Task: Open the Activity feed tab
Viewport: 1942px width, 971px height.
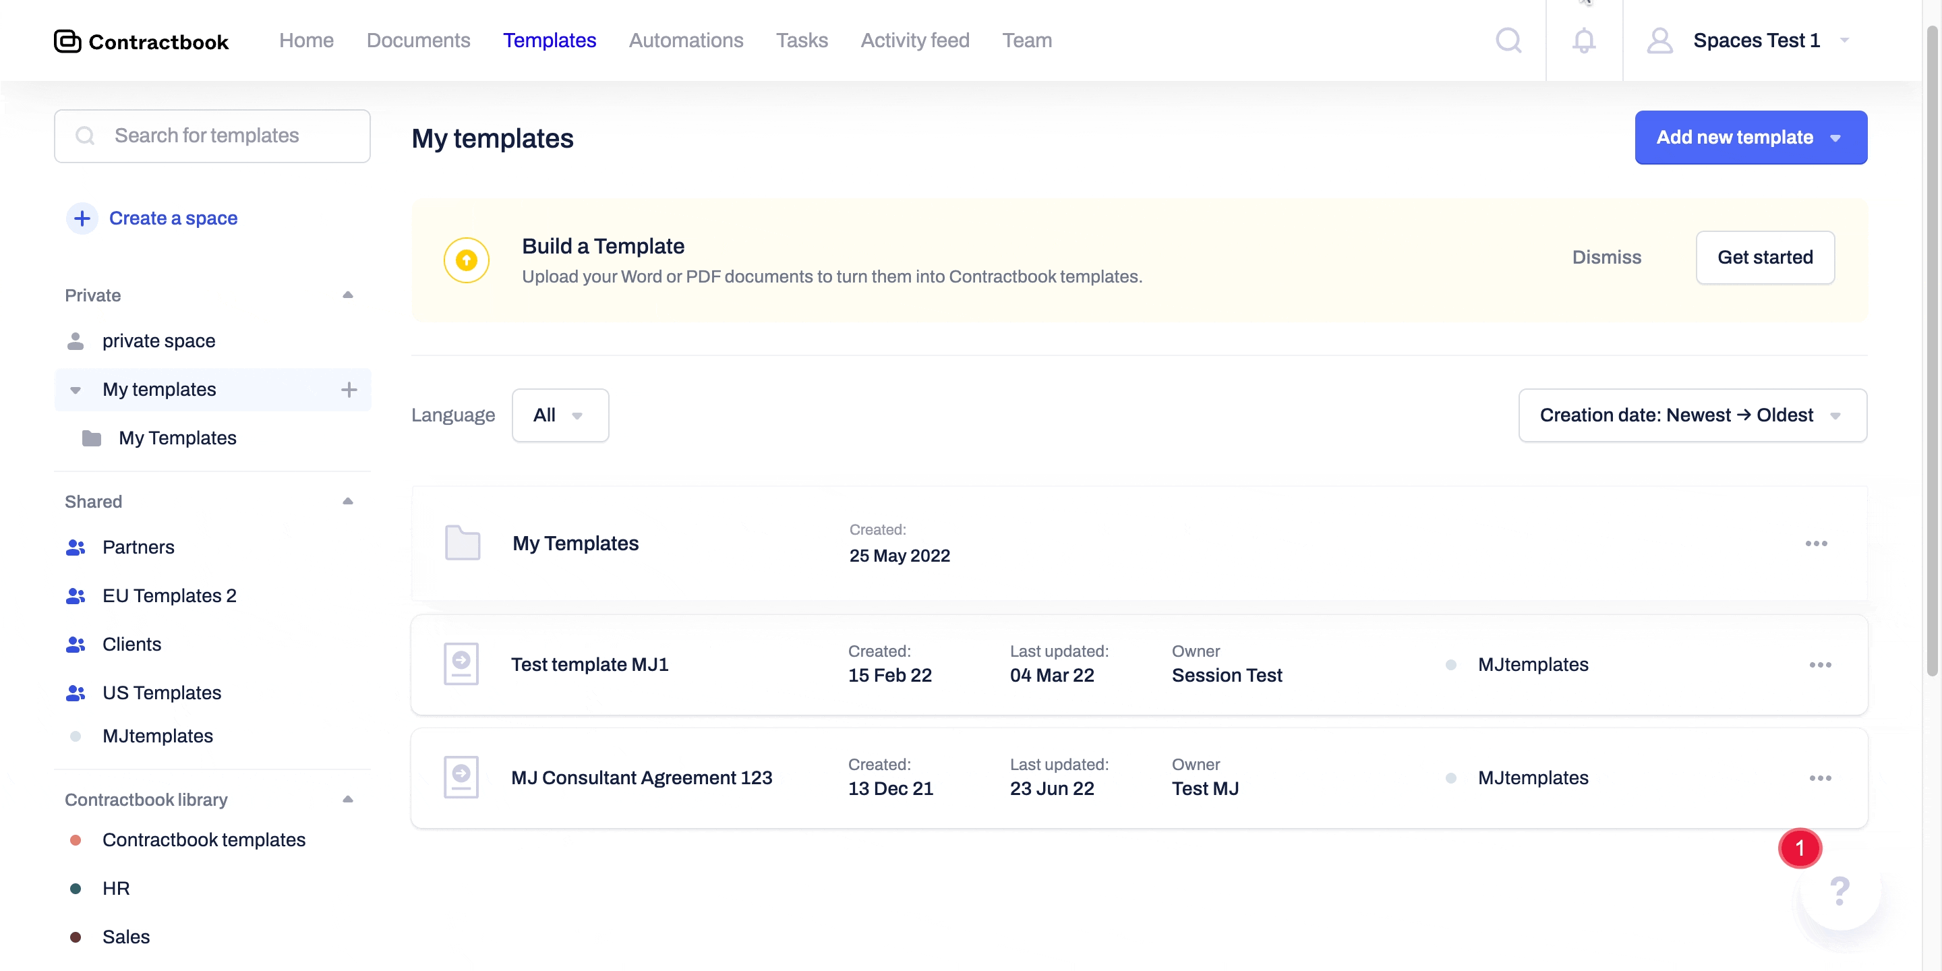Action: 915,40
